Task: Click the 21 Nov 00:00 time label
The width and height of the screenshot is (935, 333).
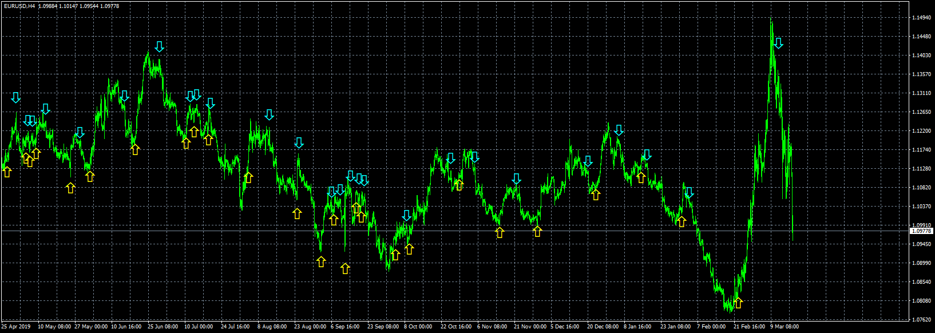Action: pos(530,327)
